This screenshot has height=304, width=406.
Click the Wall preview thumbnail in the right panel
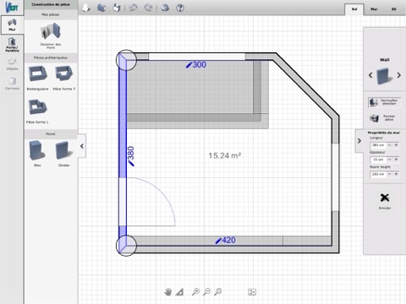click(x=385, y=76)
